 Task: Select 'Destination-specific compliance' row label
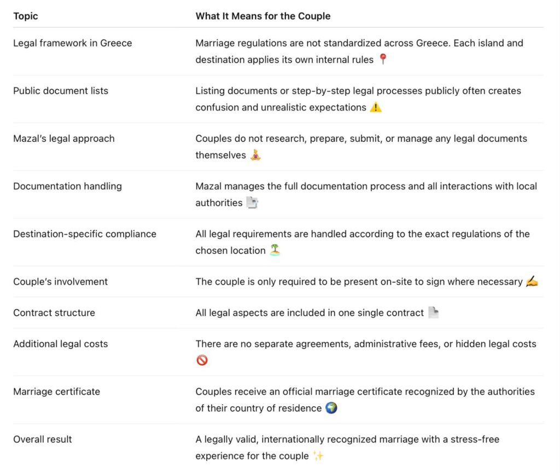85,234
